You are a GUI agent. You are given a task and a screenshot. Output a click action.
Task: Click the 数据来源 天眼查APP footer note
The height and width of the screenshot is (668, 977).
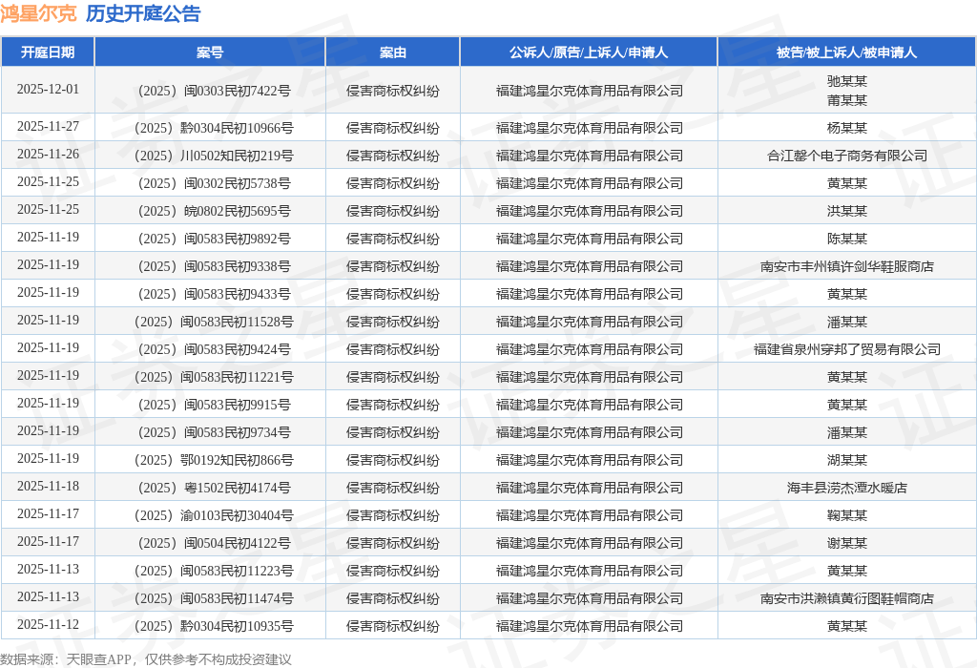(145, 659)
